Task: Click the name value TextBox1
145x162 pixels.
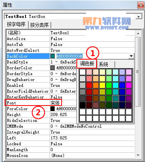Action: [x=60, y=33]
